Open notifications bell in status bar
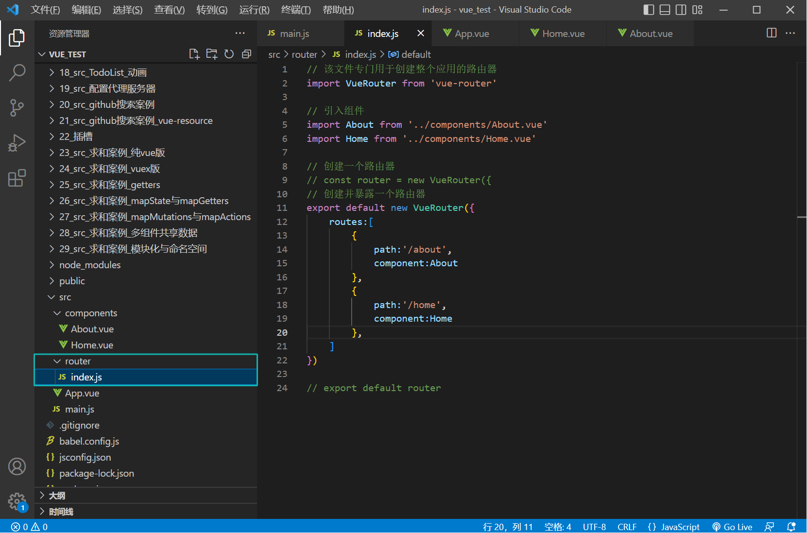Screen dimensions: 807x533 [791, 527]
